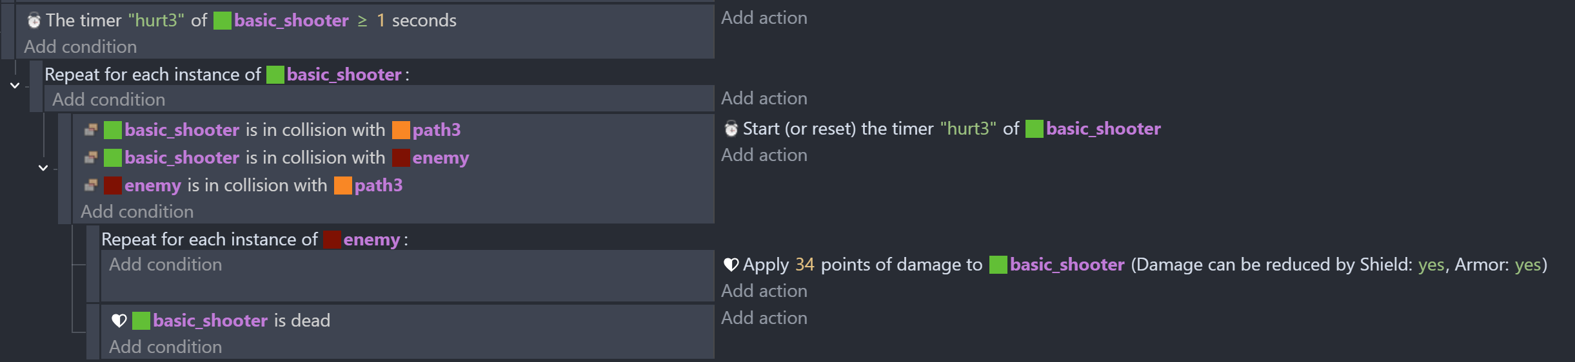1575x362 pixels.
Task: Click Shield yes parameter in damage action
Action: (x=1431, y=265)
